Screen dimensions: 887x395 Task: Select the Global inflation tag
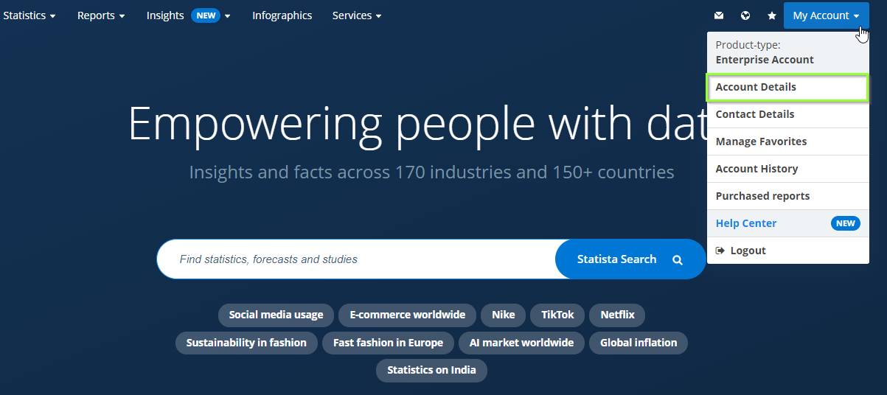(x=639, y=343)
